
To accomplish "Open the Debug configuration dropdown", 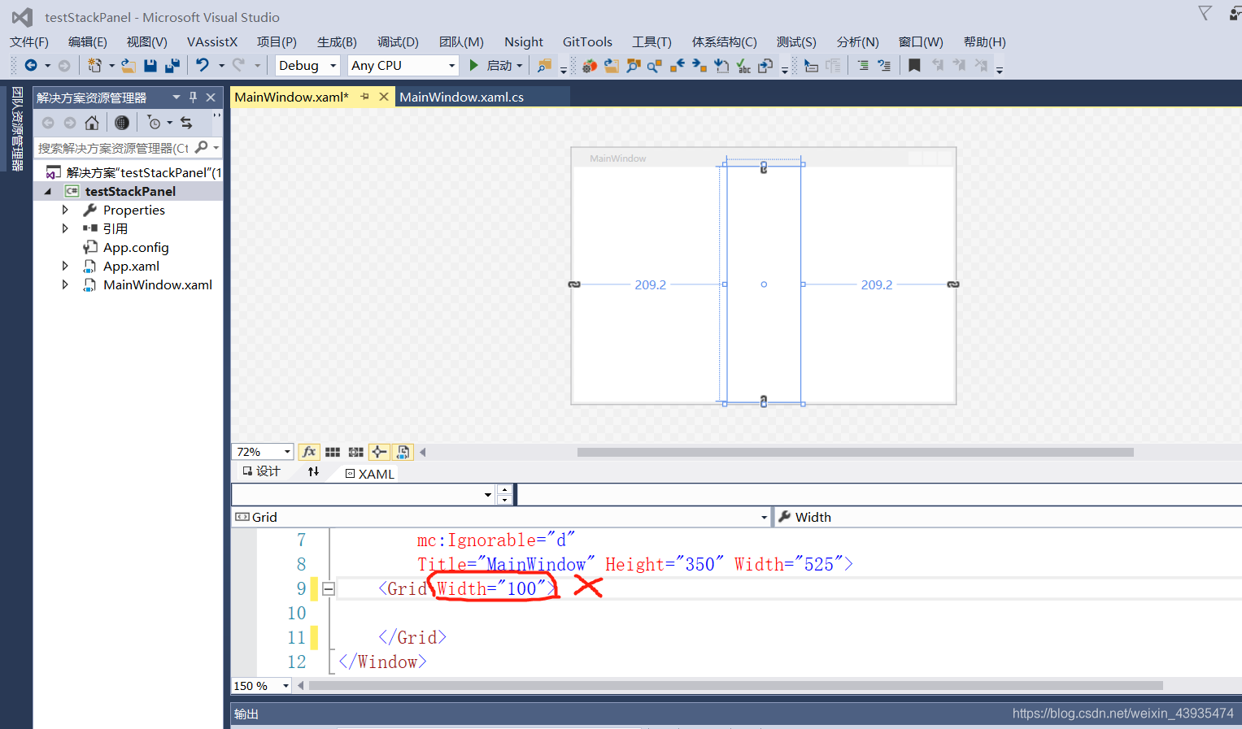I will click(307, 65).
